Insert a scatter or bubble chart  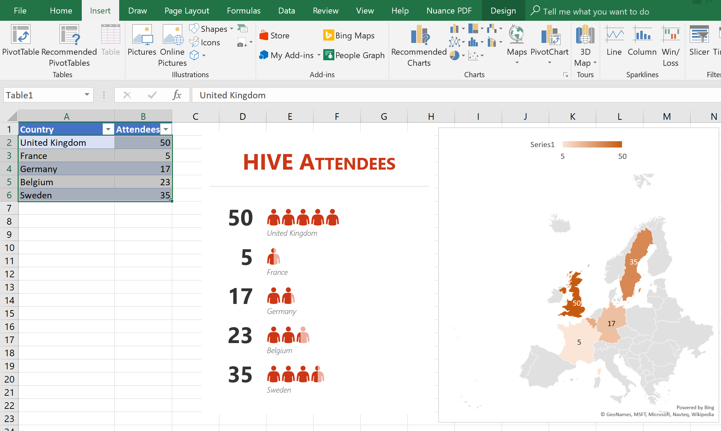(x=473, y=55)
